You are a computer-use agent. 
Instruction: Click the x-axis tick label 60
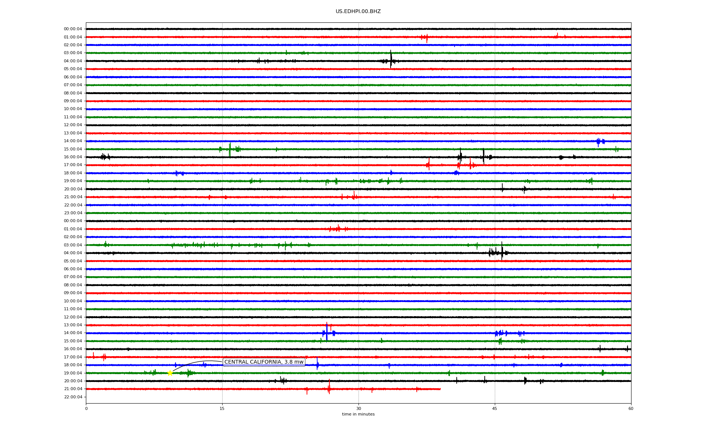click(x=631, y=408)
